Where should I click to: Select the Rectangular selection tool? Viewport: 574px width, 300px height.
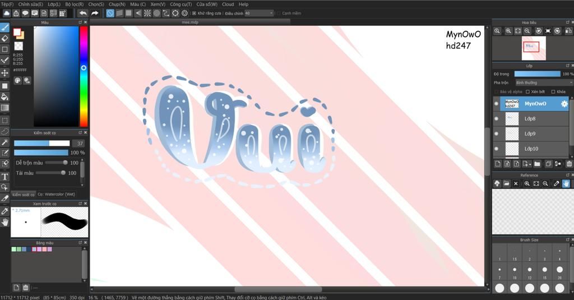(4, 120)
